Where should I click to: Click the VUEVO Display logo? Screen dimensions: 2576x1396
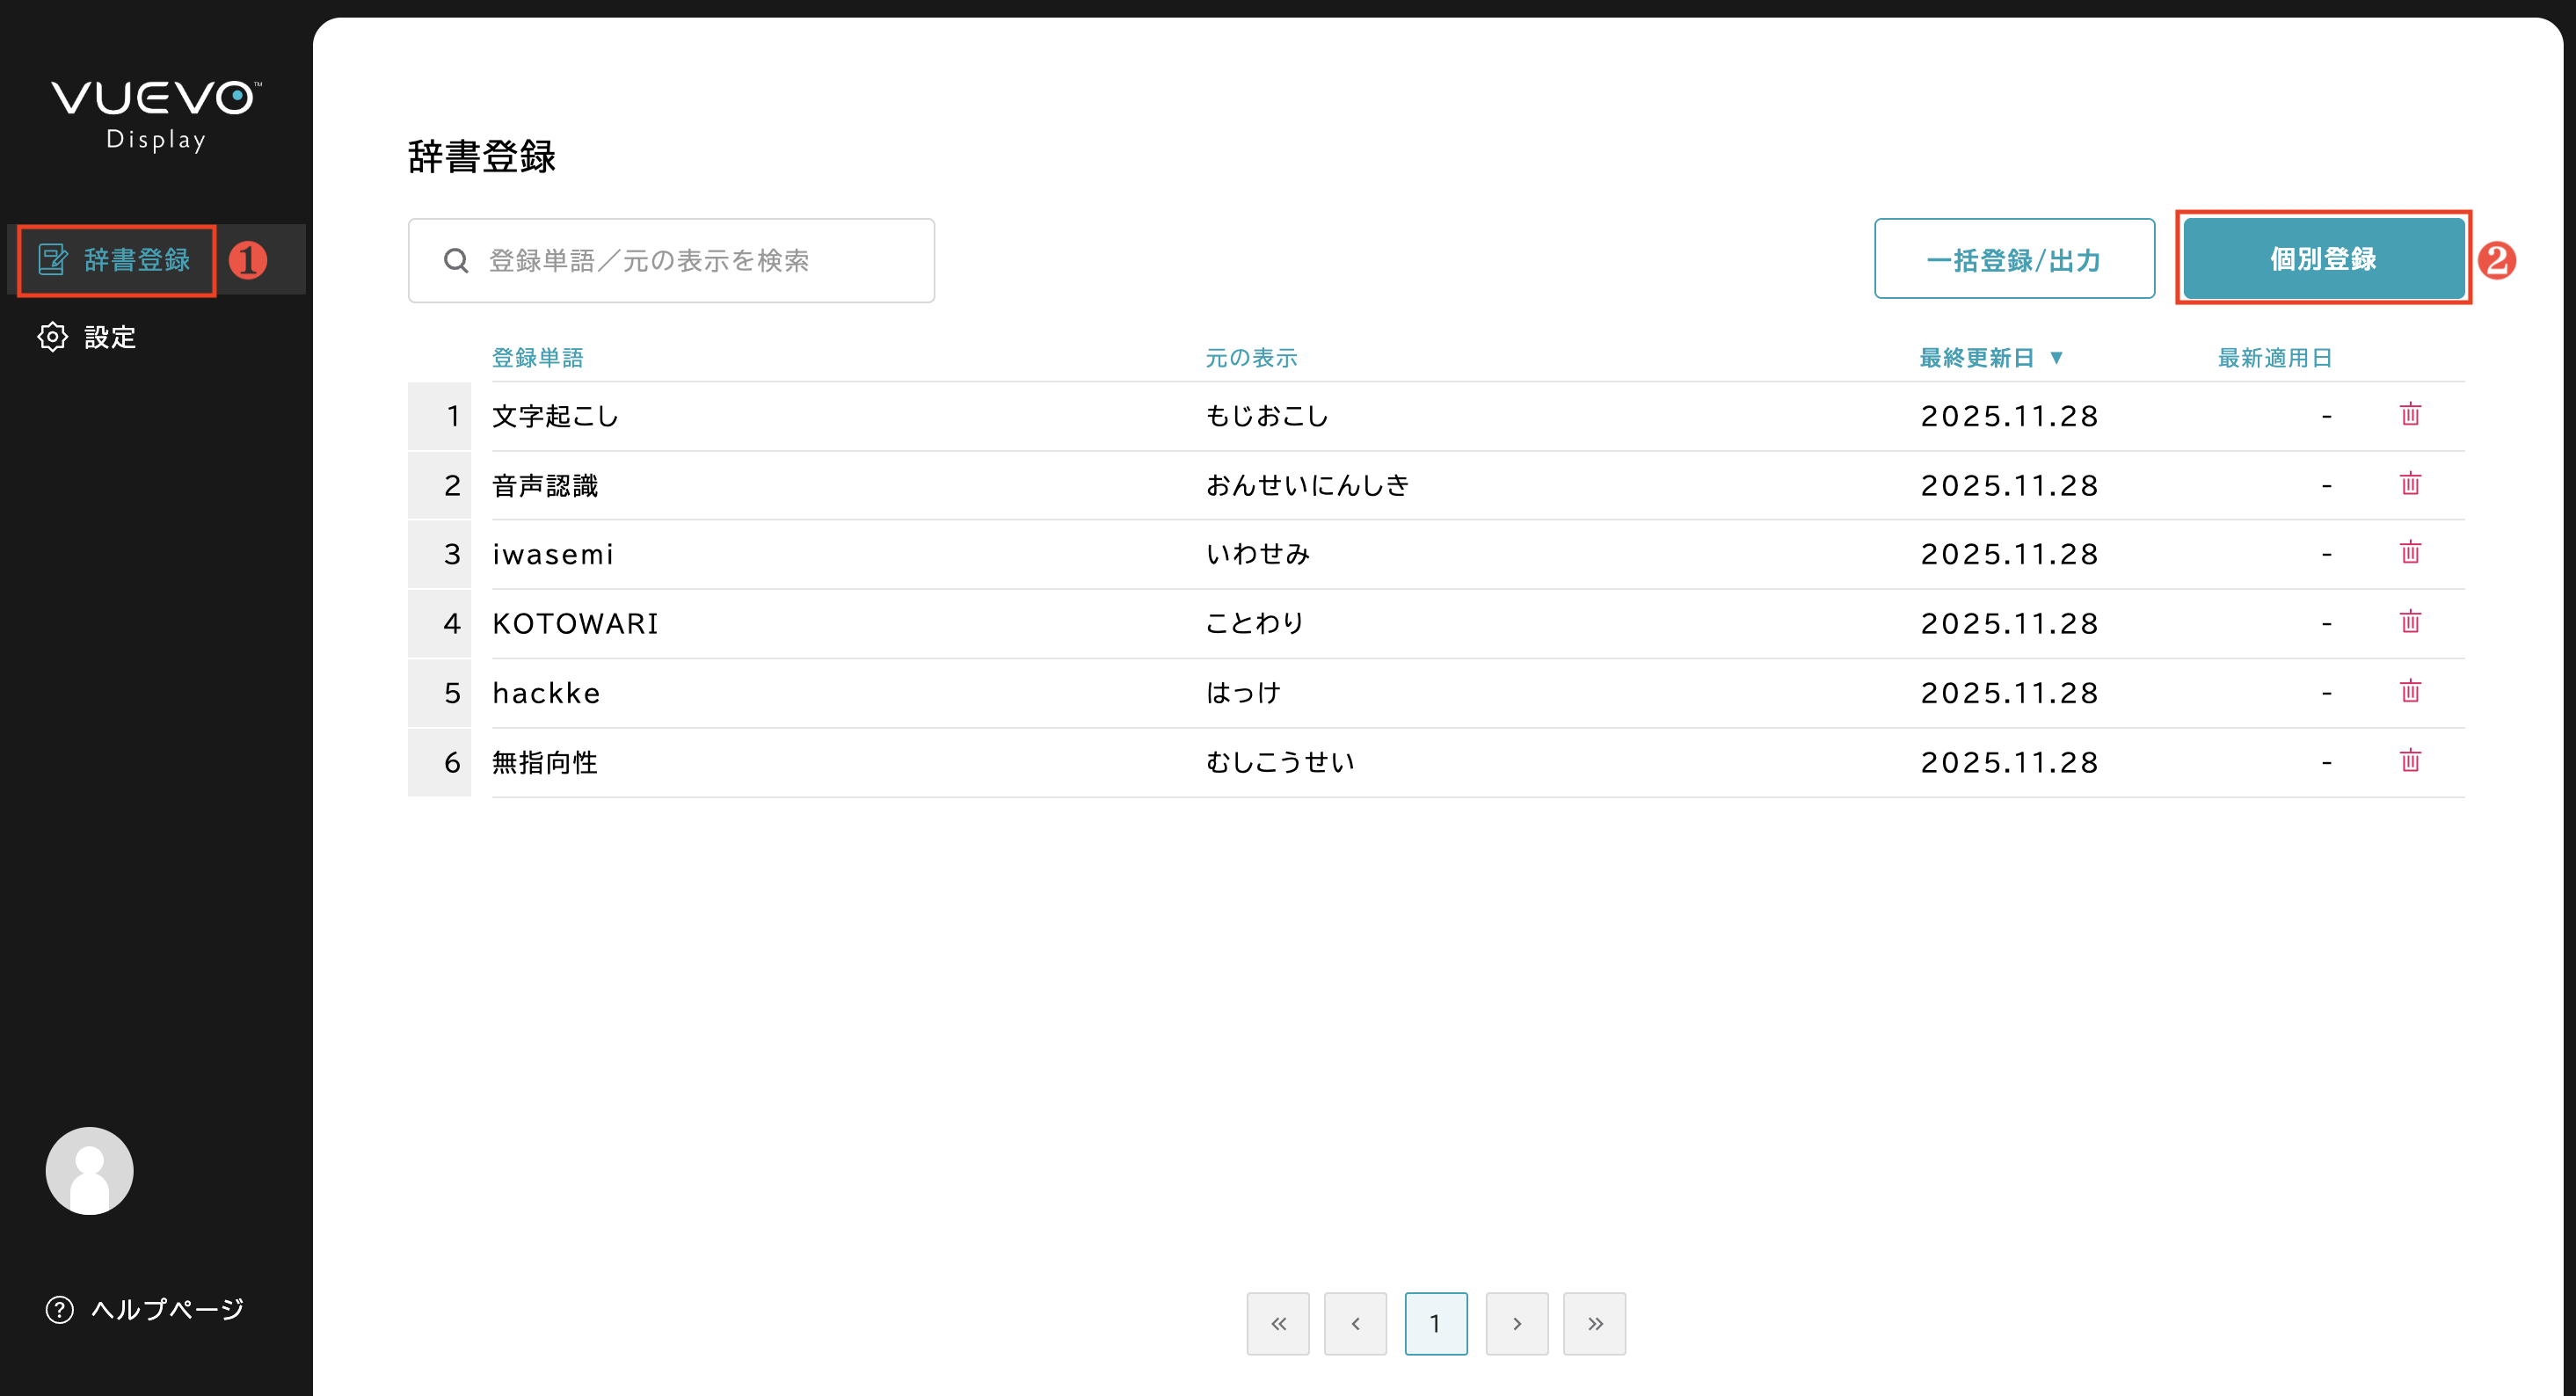click(x=156, y=115)
